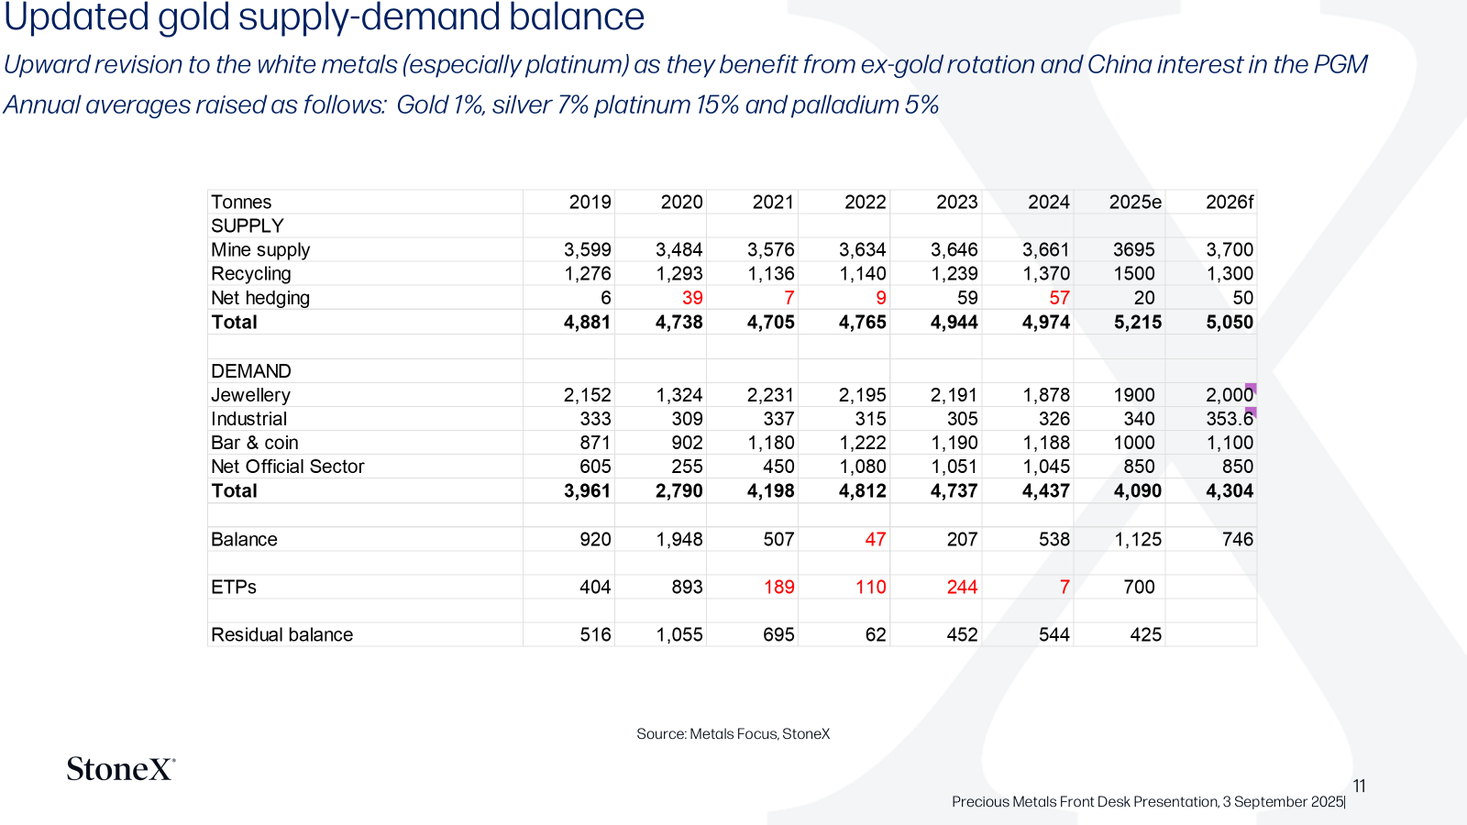
Task: Click the "Net Official Sector" row label
Action: (288, 467)
